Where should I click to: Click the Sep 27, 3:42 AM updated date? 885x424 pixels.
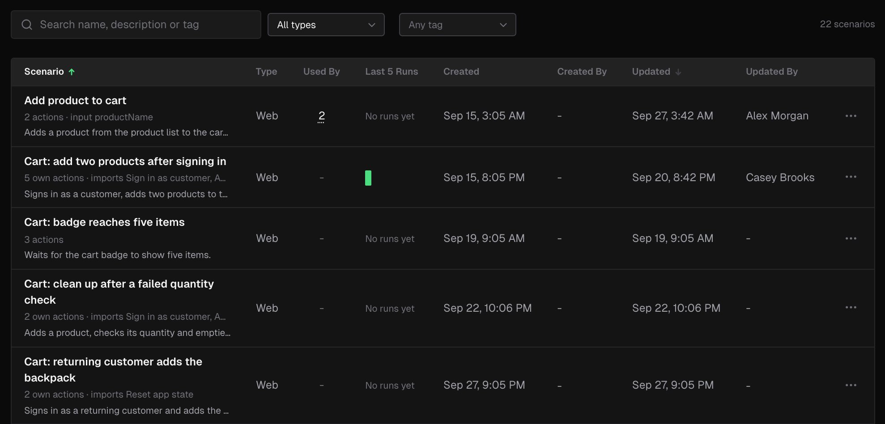tap(672, 116)
